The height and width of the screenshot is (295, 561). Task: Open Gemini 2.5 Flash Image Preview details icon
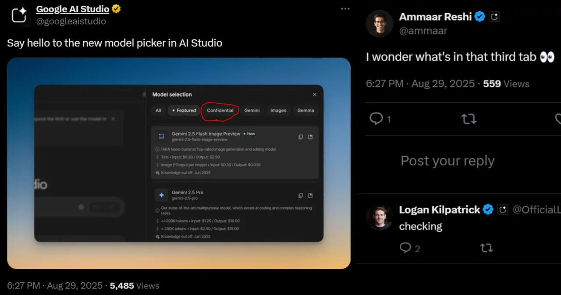310,137
